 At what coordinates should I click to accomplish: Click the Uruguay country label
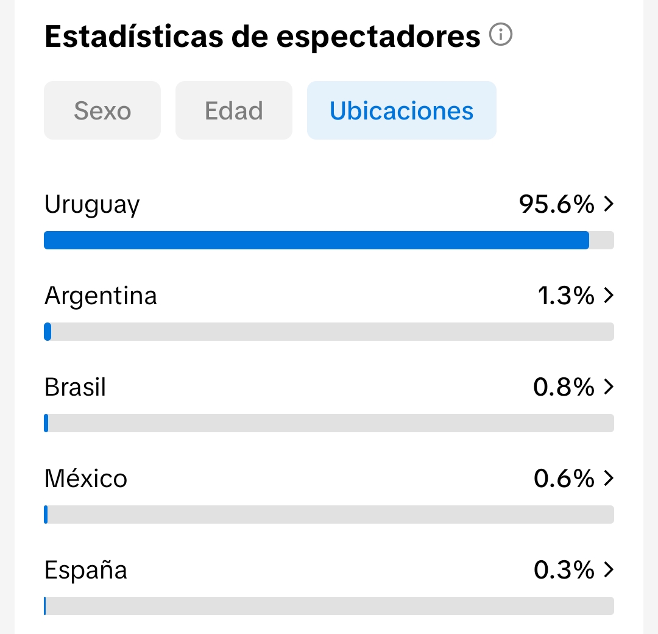(x=92, y=205)
